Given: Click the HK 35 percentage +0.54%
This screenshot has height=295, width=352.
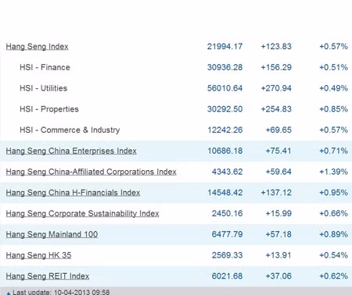Looking at the screenshot, I should click(x=334, y=255).
